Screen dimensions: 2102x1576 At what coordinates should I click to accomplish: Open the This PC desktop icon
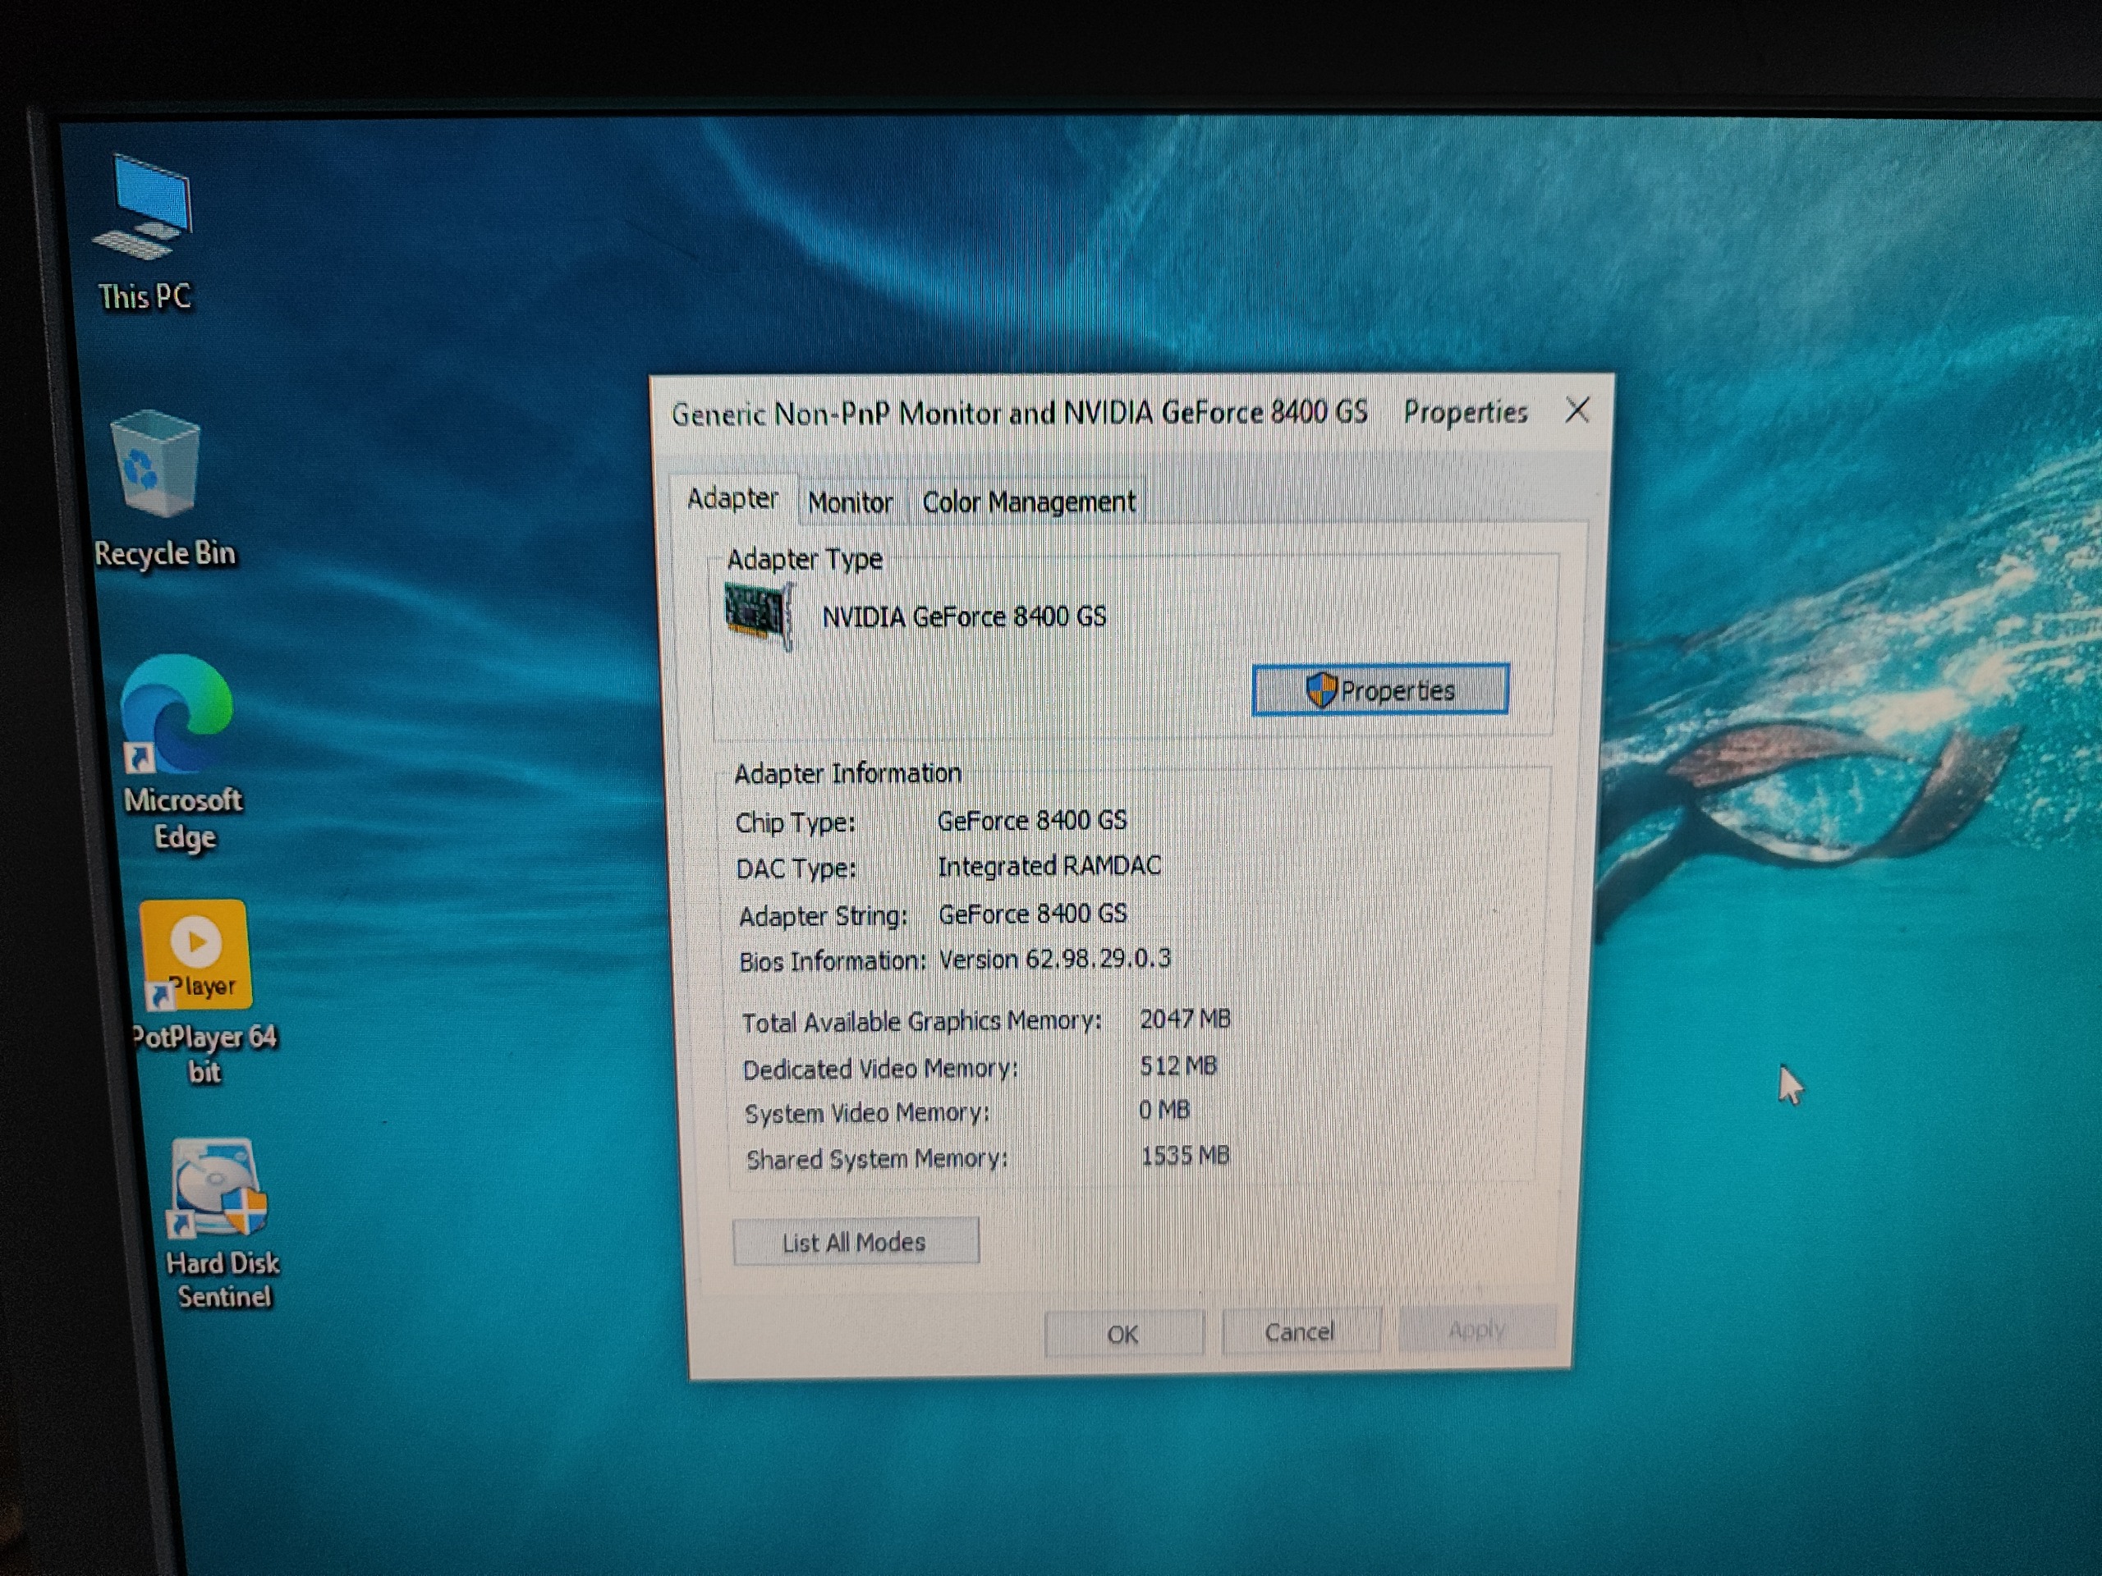(145, 233)
